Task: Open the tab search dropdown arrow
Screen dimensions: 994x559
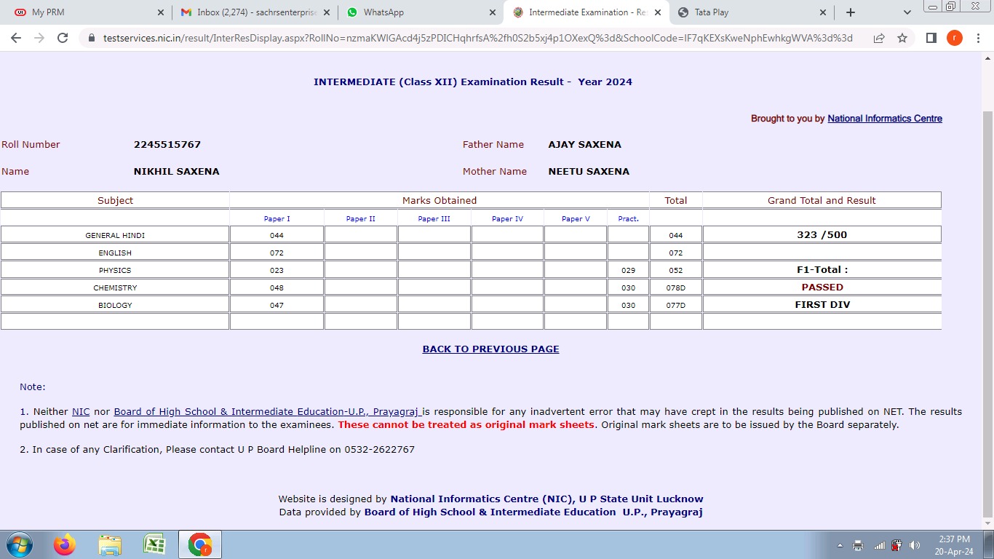Action: pyautogui.click(x=907, y=12)
